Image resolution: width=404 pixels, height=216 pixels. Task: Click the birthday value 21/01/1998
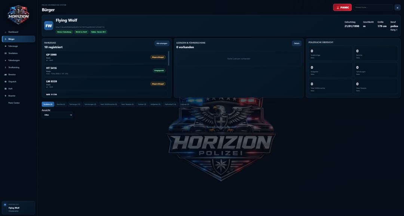click(352, 26)
